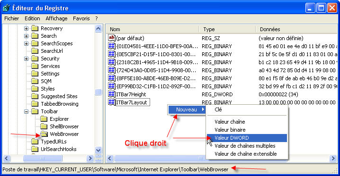The width and height of the screenshot is (340, 176).
Task: Select the Explorer subkey folder icon
Action: [44, 119]
